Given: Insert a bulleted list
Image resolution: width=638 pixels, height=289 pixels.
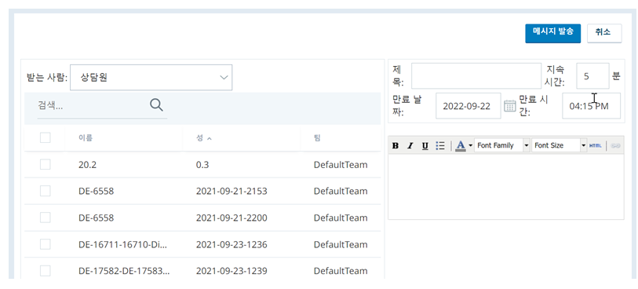Looking at the screenshot, I should click(439, 146).
